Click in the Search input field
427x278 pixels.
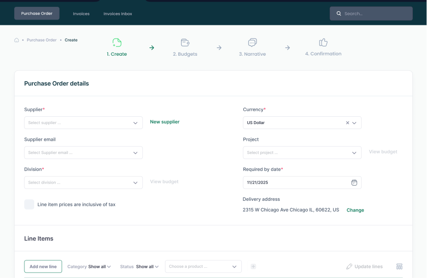click(371, 13)
